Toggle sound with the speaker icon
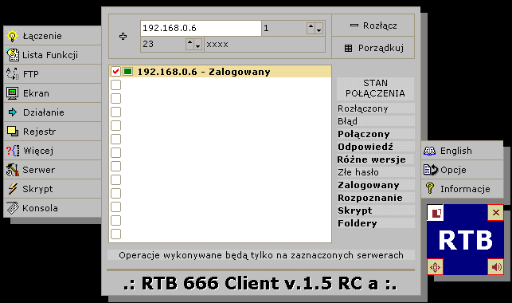The image size is (512, 303). coord(495,267)
